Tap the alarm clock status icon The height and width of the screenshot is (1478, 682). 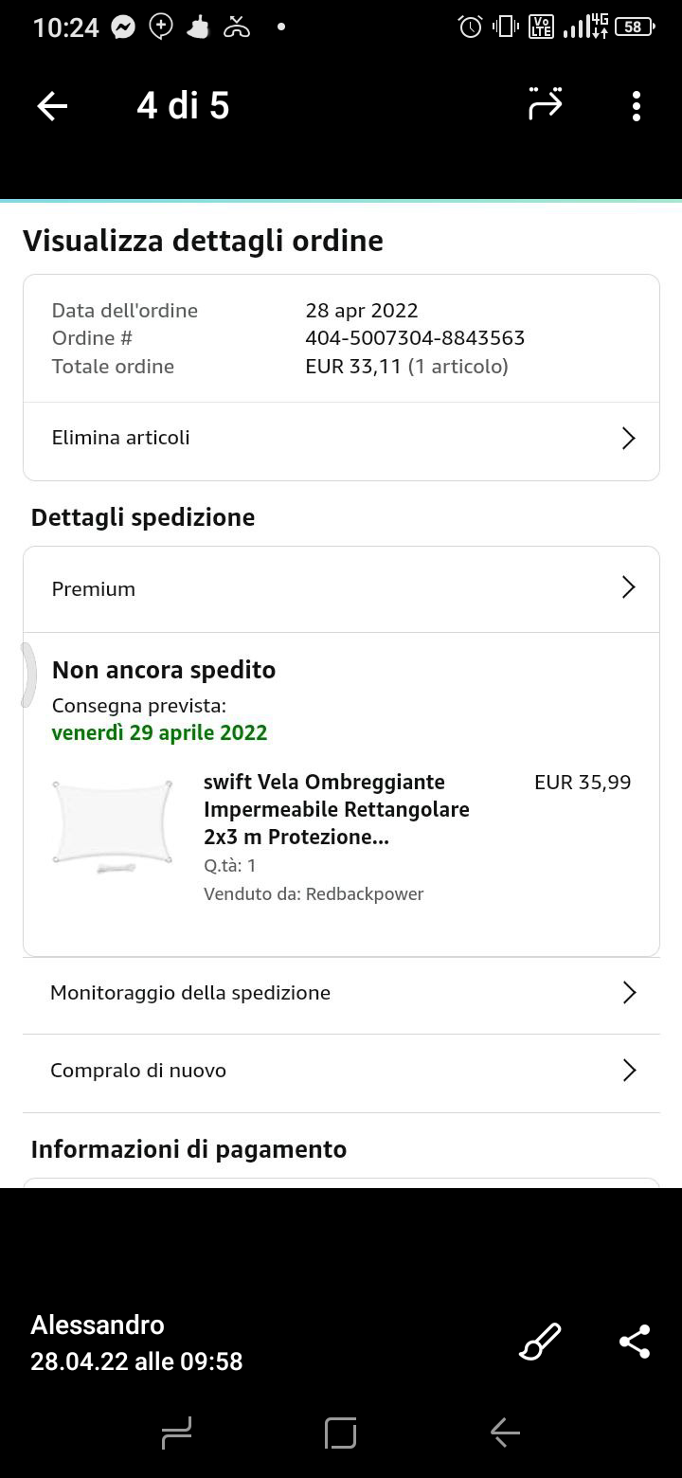pyautogui.click(x=470, y=27)
